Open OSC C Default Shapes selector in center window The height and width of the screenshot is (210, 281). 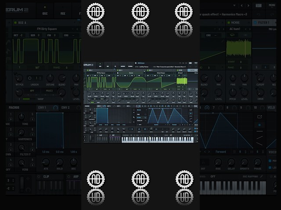tap(161, 73)
